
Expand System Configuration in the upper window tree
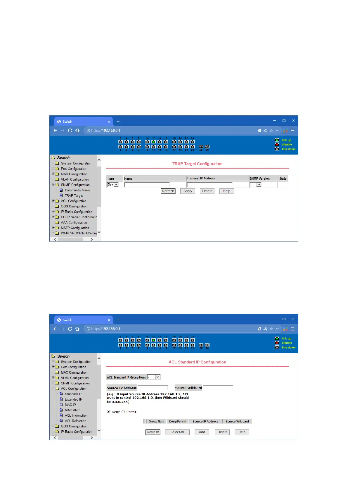pos(53,163)
